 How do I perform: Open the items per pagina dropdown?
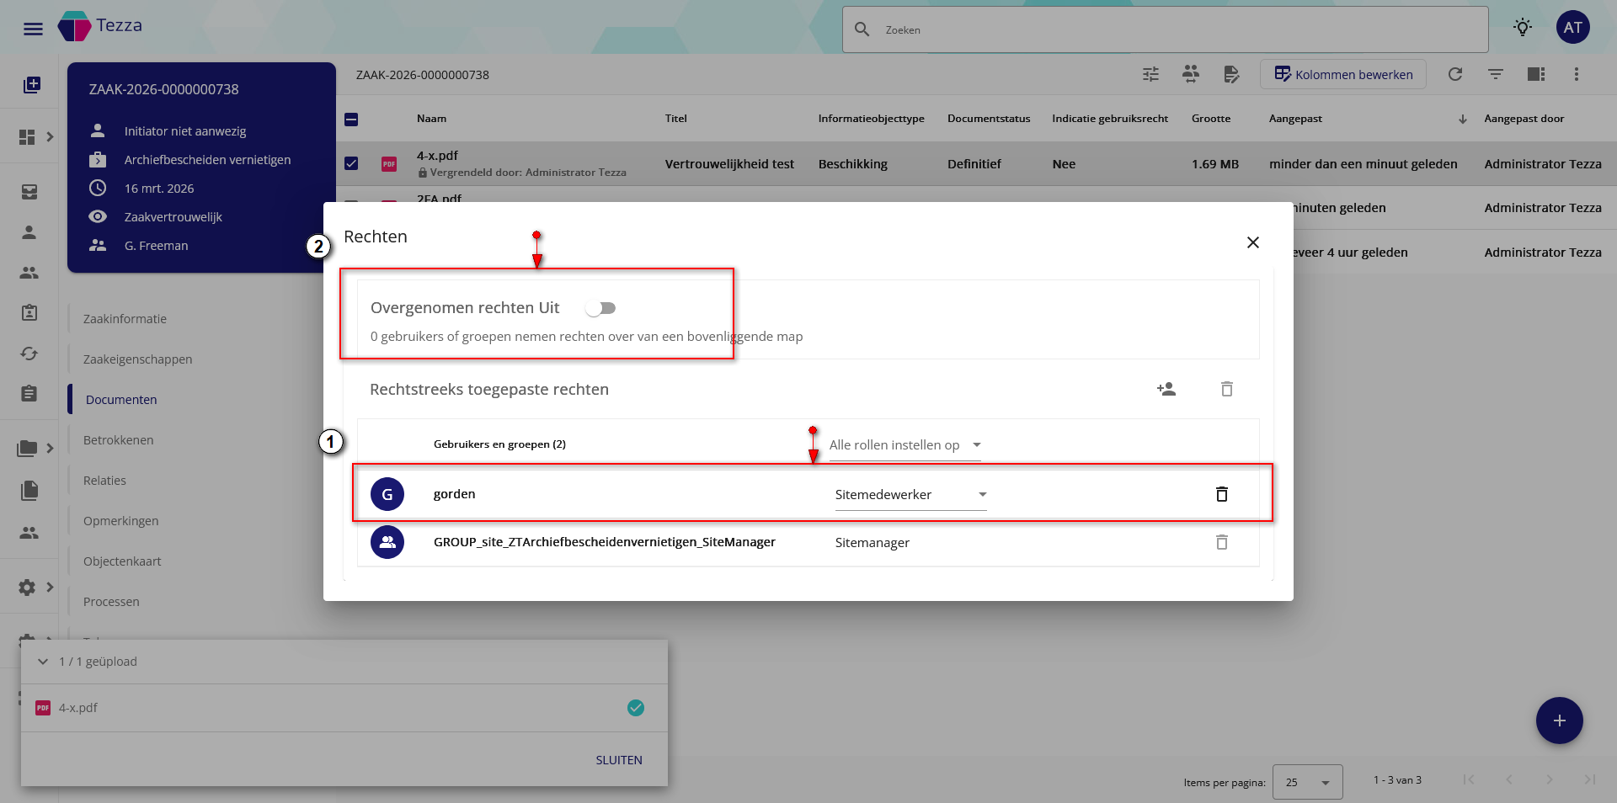pos(1307,782)
